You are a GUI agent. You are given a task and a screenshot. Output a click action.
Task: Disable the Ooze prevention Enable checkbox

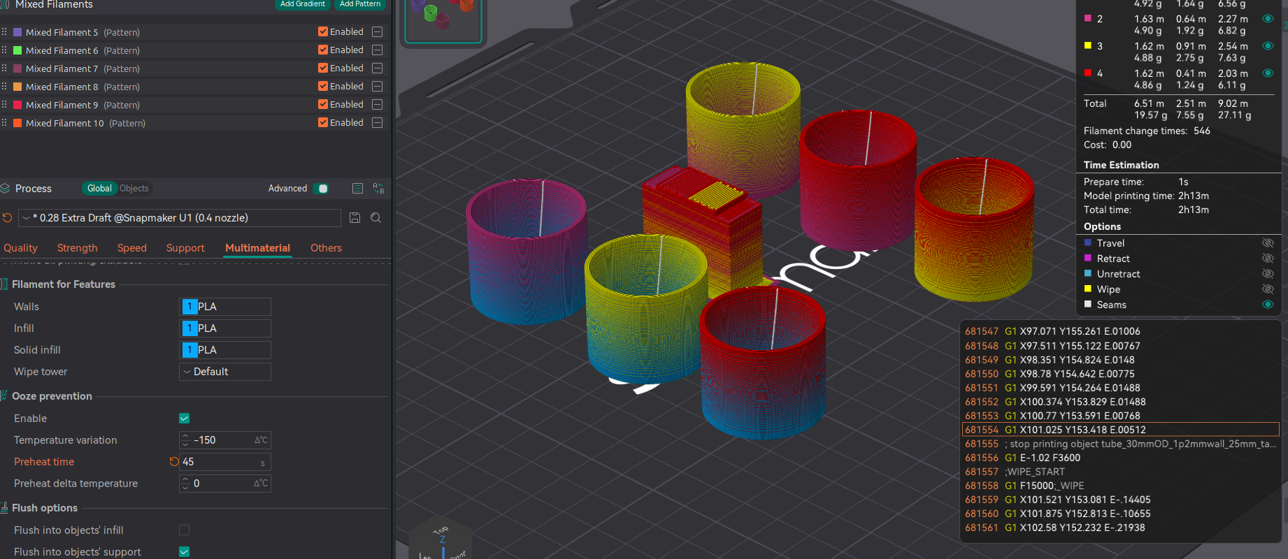pos(185,419)
